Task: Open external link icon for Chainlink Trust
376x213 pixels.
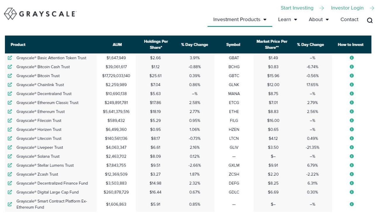Action: (x=10, y=85)
